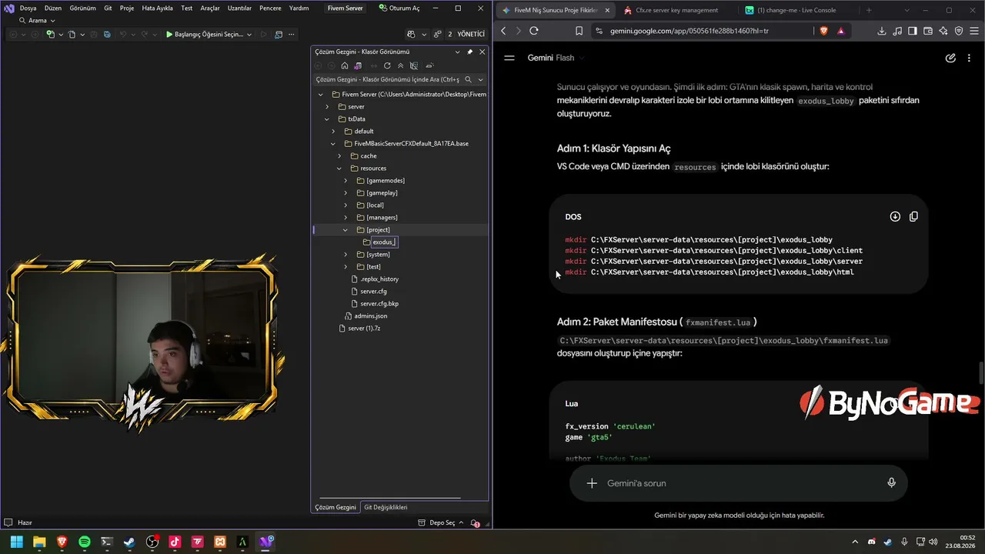Click the YÖNETİCİ button
985x554 pixels.
pyautogui.click(x=471, y=35)
